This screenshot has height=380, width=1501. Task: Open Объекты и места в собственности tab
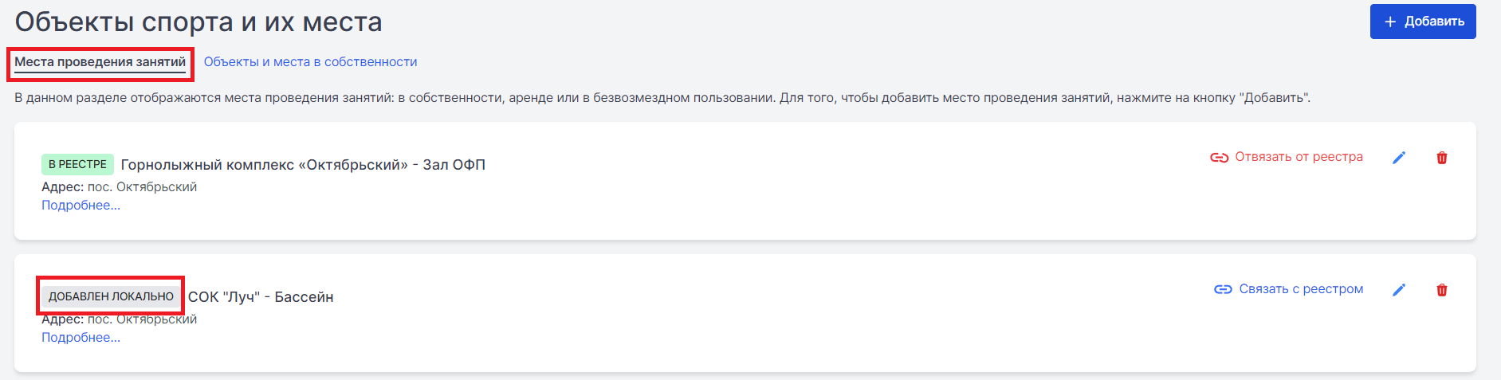[310, 62]
